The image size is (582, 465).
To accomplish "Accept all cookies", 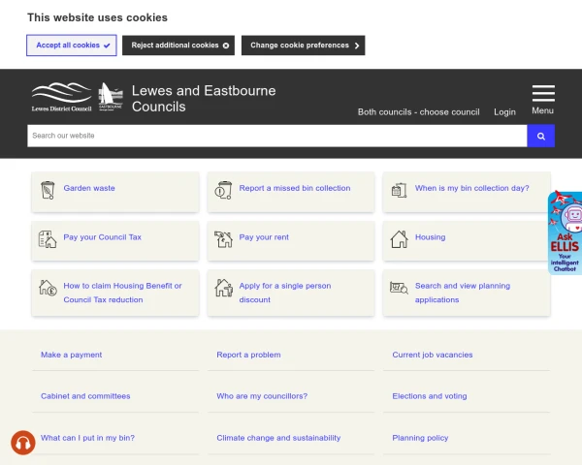I will [72, 46].
